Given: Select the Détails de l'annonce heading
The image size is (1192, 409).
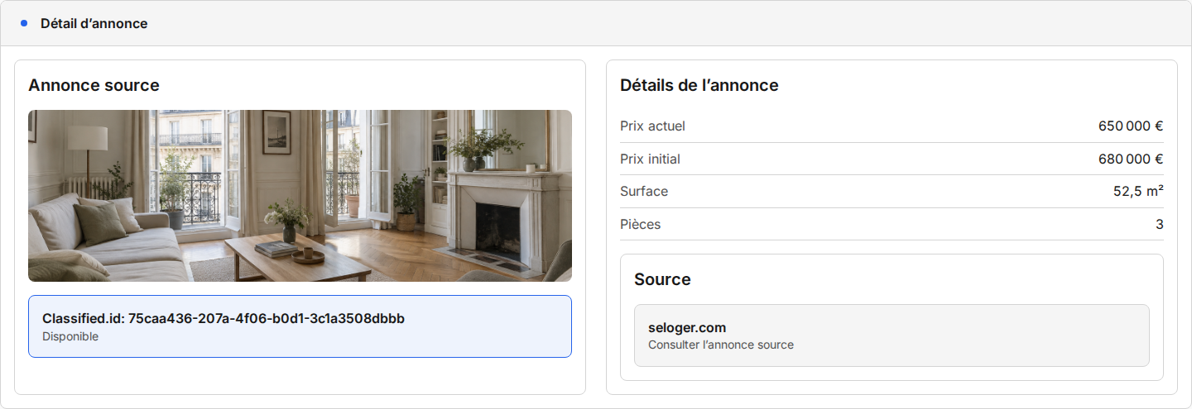Looking at the screenshot, I should (699, 85).
